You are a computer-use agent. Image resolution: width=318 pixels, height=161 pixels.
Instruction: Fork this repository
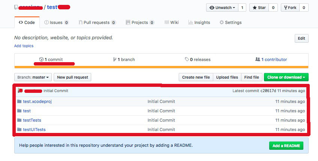pos(290,8)
